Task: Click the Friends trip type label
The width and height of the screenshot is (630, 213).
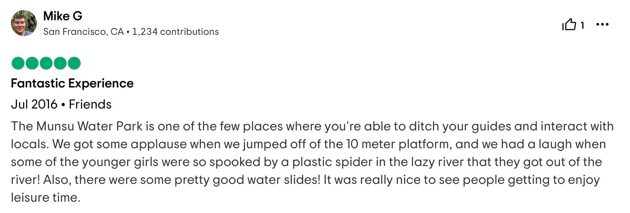Action: click(x=90, y=104)
